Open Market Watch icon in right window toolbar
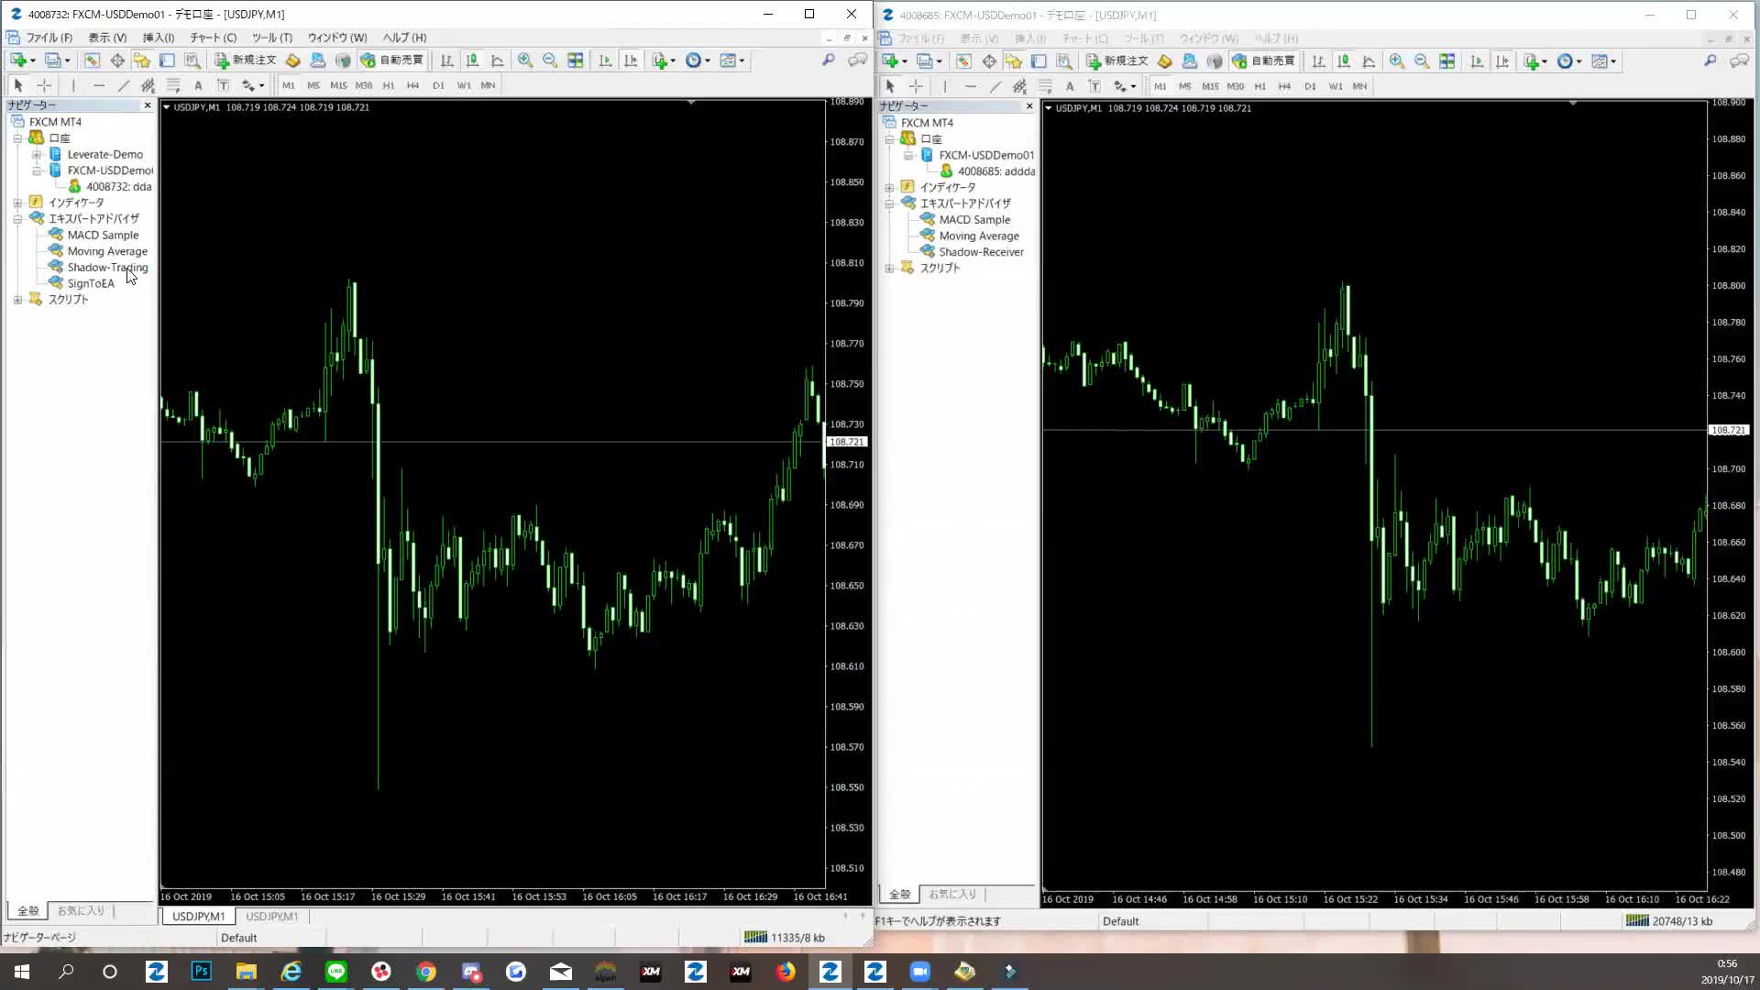1760x990 pixels. pos(963,61)
